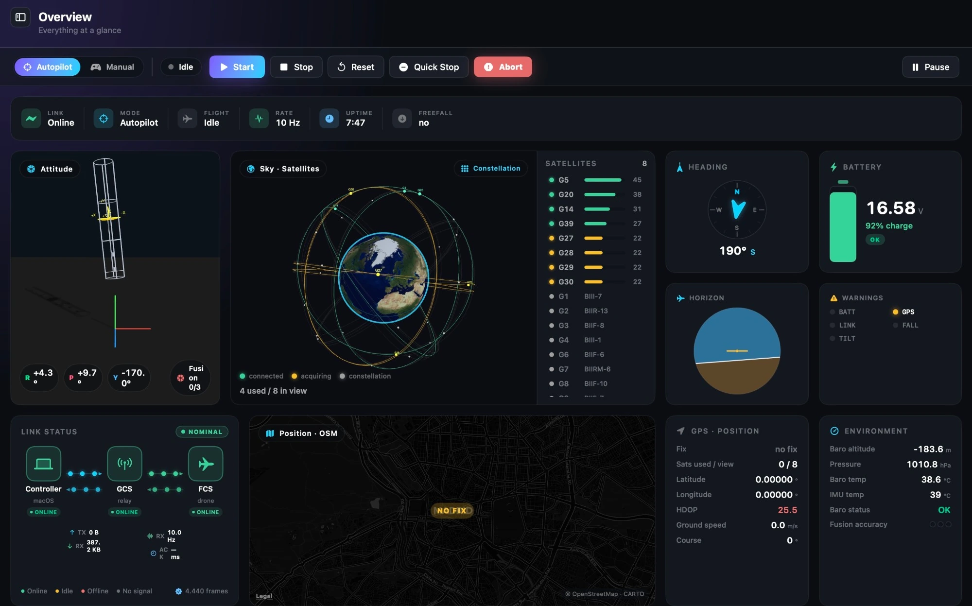Click the Freefall down-arrow icon
Screen dimensions: 972x606
pos(402,119)
